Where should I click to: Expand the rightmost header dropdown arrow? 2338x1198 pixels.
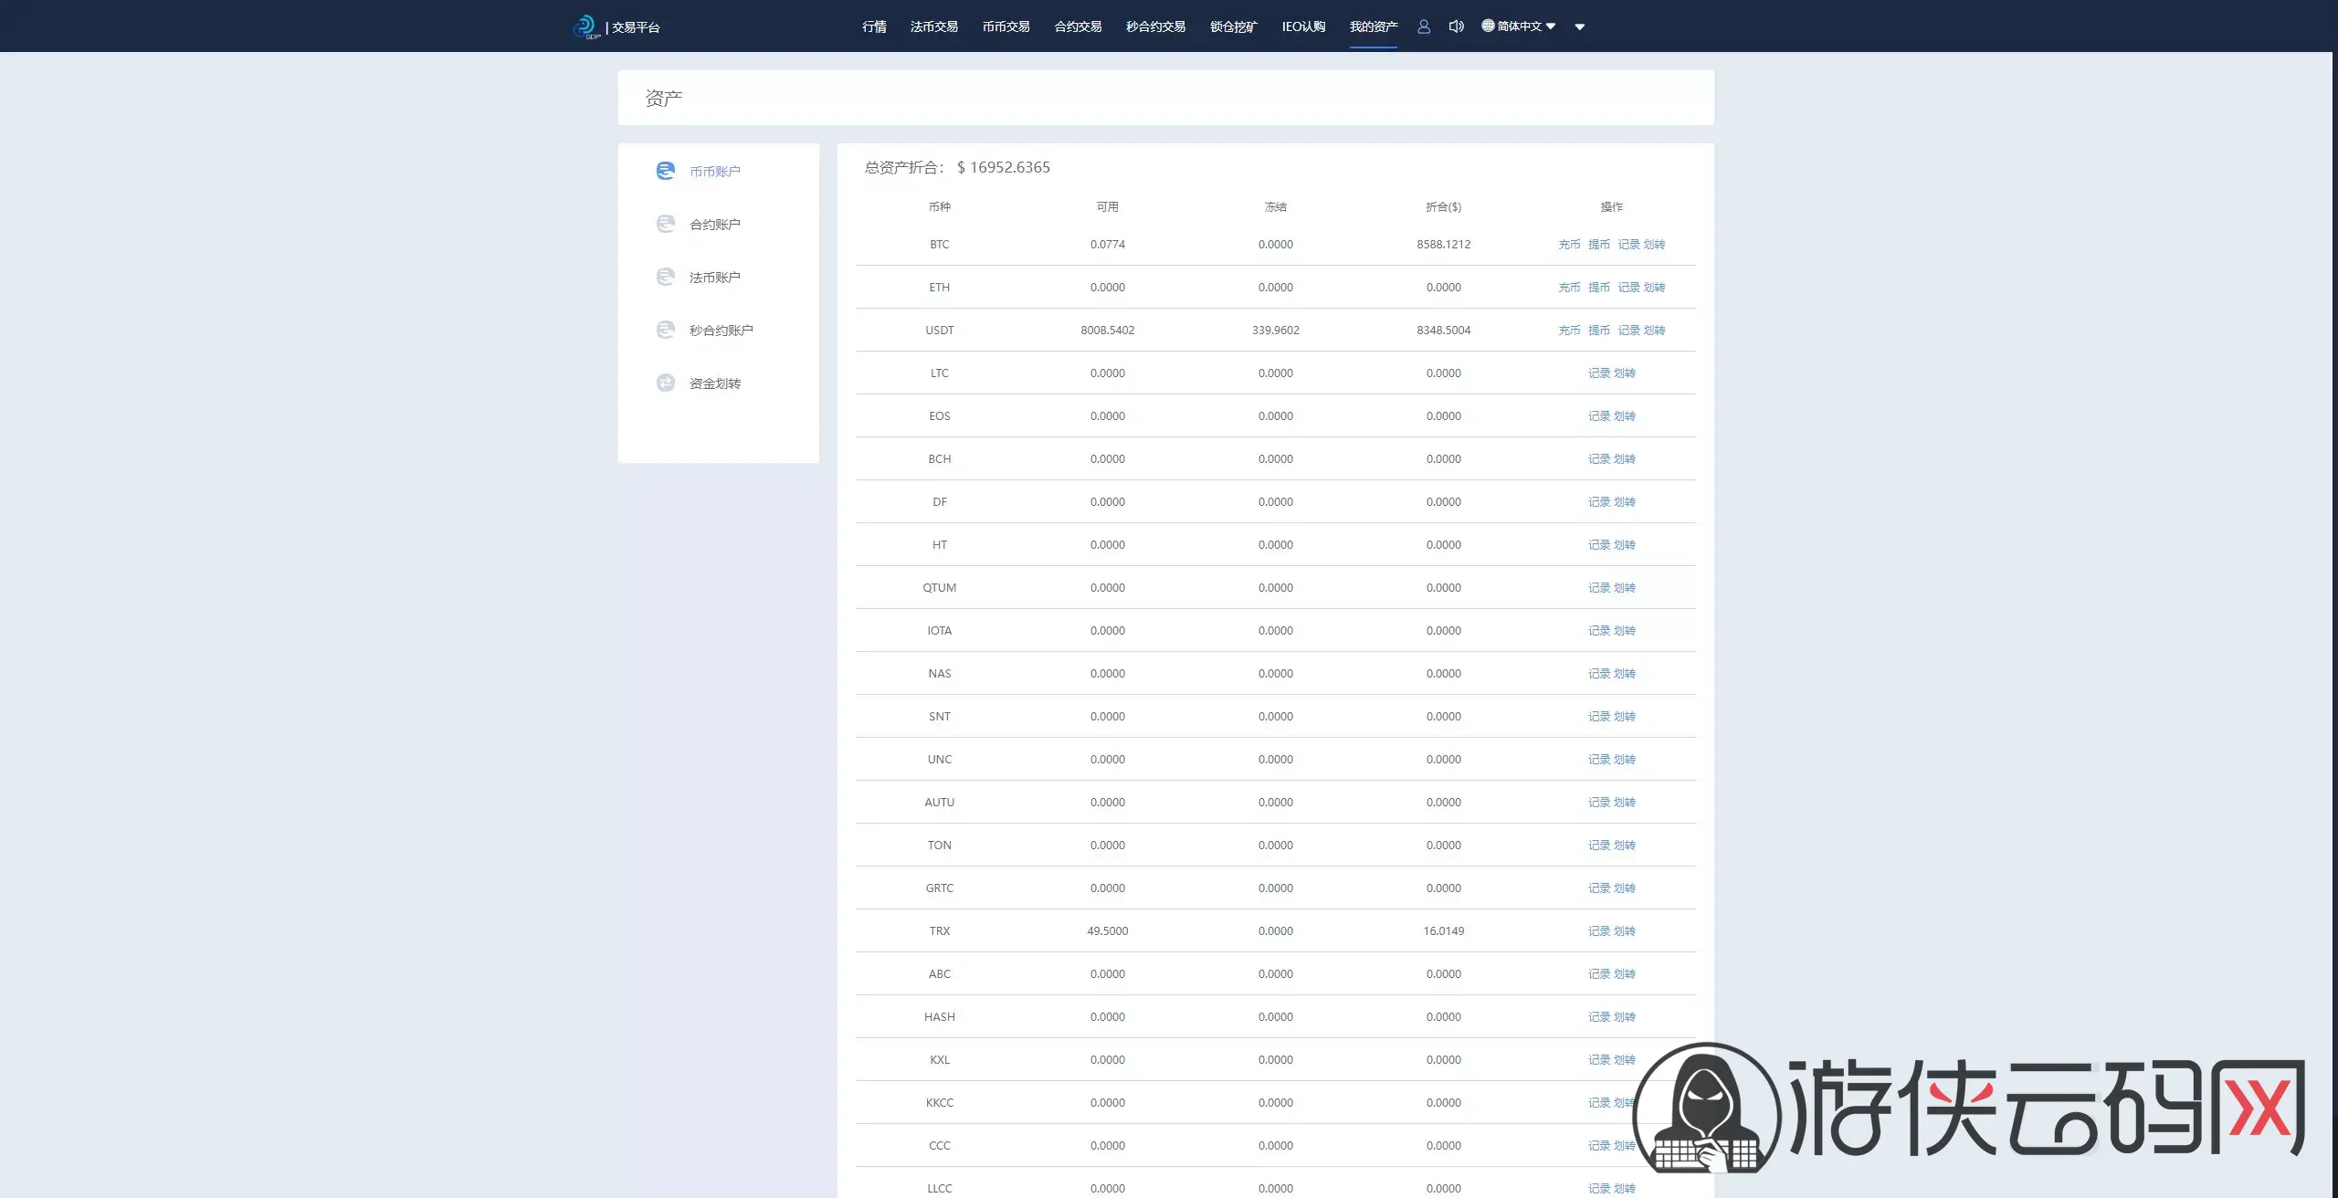pyautogui.click(x=1580, y=26)
